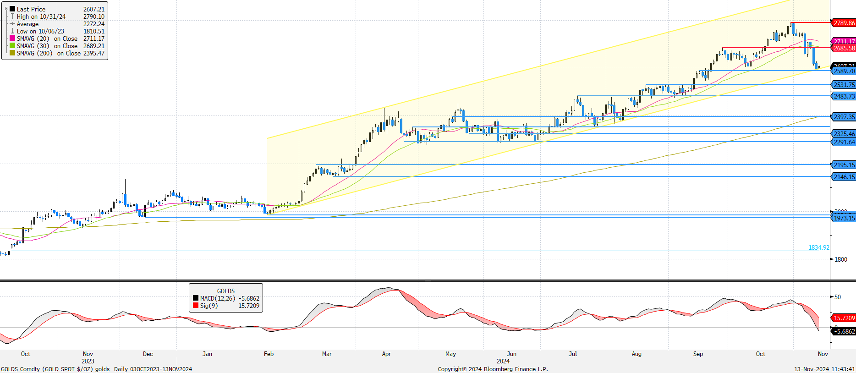Click the 1800 price axis tick label
The height and width of the screenshot is (373, 856).
841,259
